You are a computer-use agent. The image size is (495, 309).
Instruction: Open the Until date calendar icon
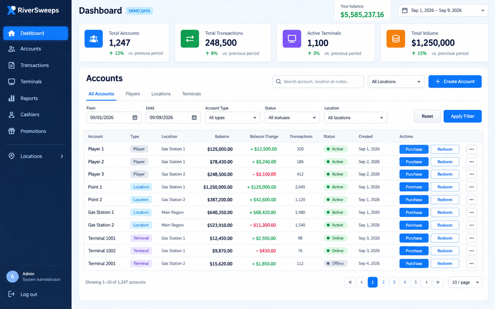coord(194,117)
